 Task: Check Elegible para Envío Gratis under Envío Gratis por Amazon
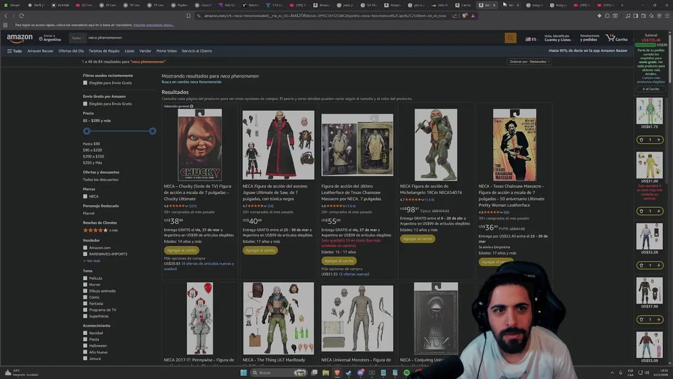[x=85, y=104]
